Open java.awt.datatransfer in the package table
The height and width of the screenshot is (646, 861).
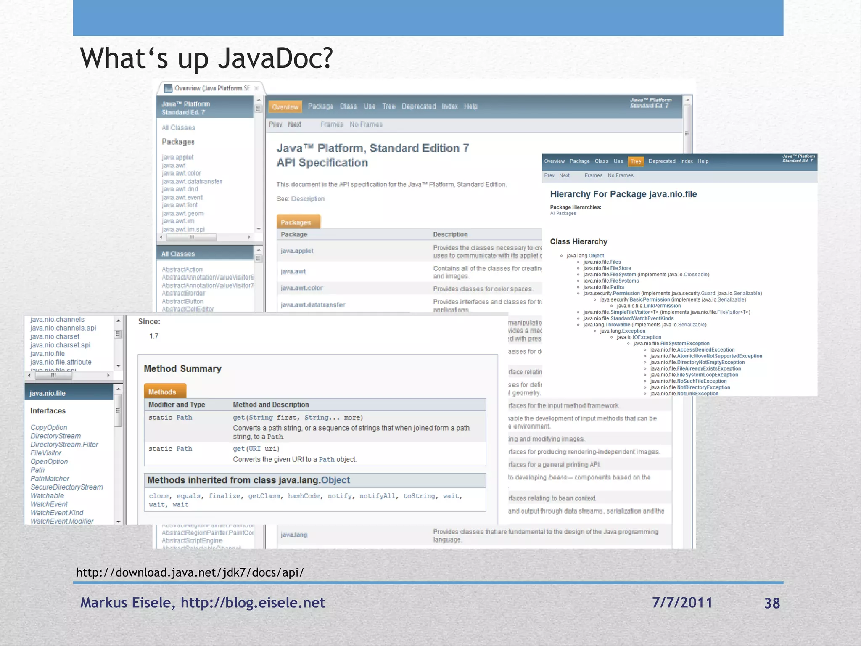(313, 305)
